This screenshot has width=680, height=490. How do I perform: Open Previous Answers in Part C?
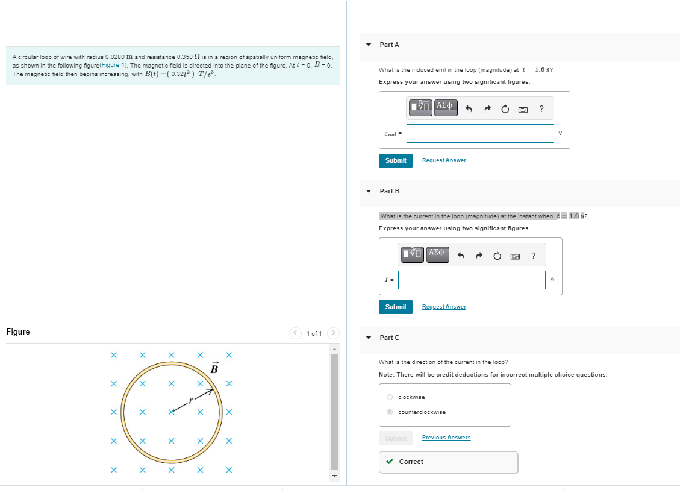coord(446,437)
